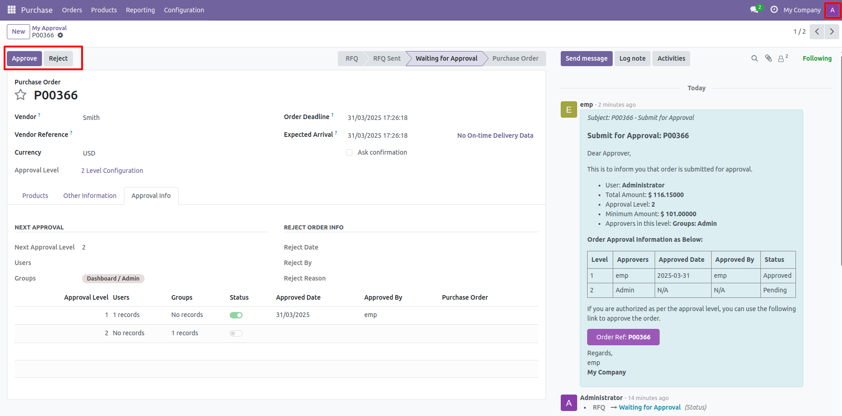Switch to the Other Information tab
The image size is (842, 416).
click(90, 196)
